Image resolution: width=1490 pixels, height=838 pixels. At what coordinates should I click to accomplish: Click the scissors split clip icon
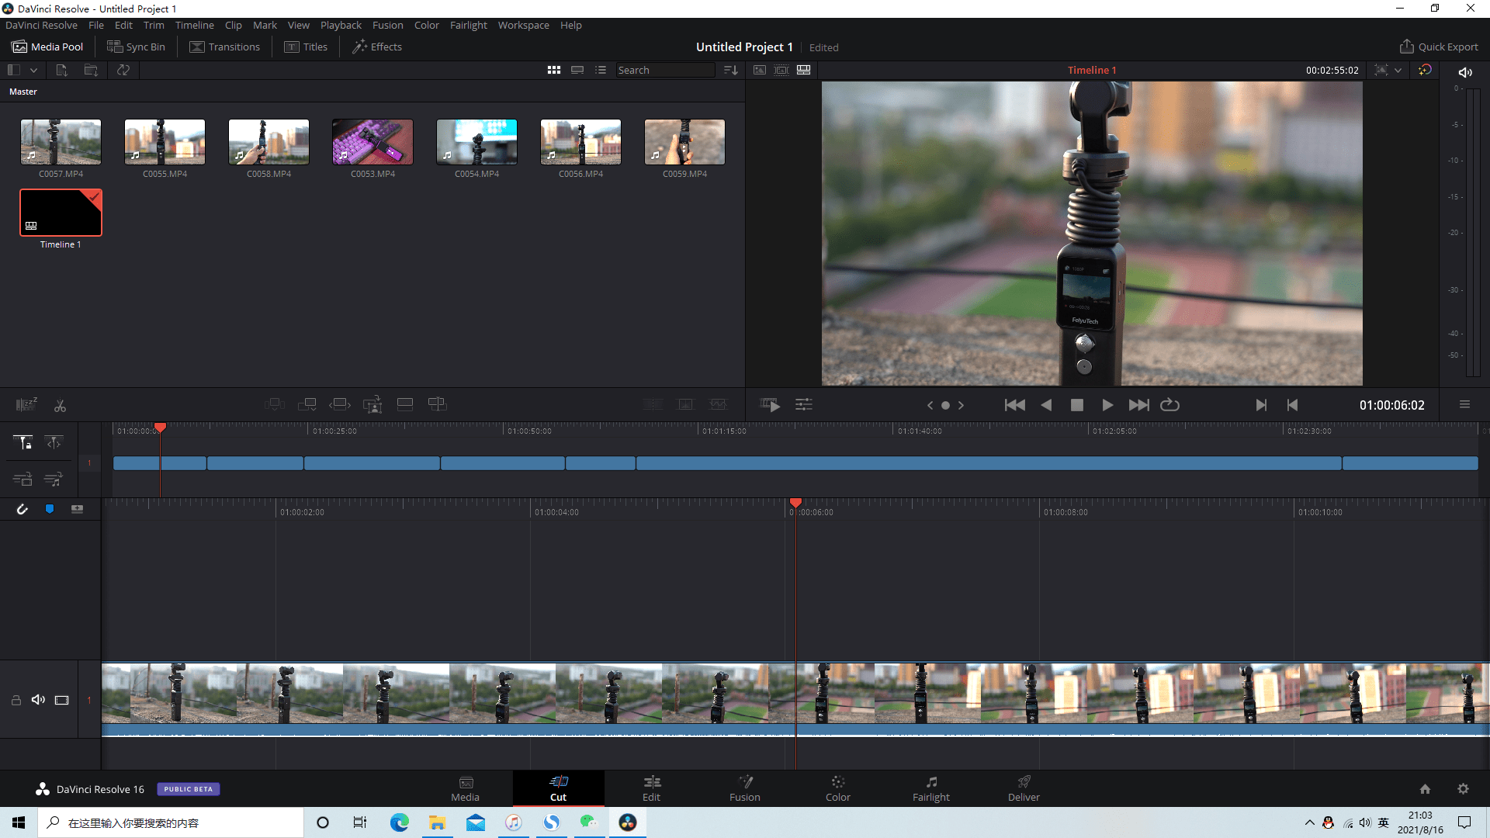(60, 406)
